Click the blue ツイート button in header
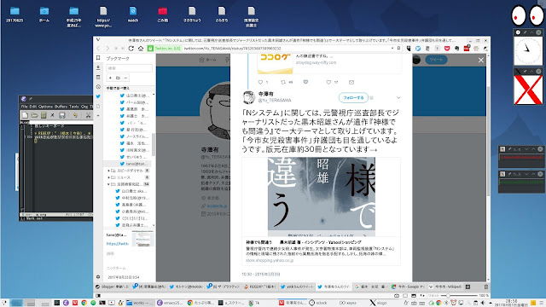Image resolution: width=546 pixels, height=307 pixels. pyautogui.click(x=436, y=60)
